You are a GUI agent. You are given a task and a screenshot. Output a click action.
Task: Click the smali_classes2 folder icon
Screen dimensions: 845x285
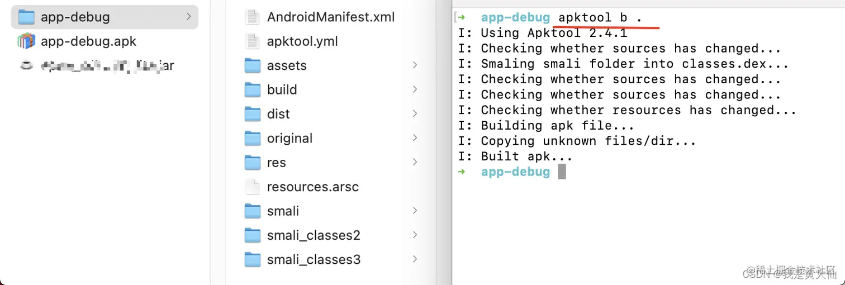pos(253,235)
